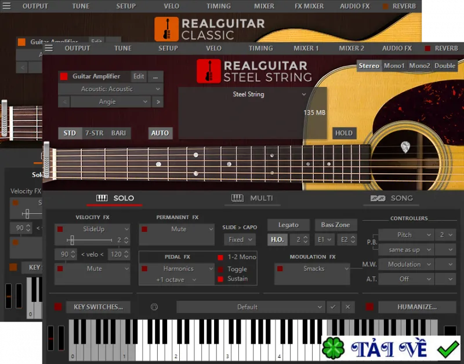Go to next amplifier preset arrow
The height and width of the screenshot is (364, 464).
158,101
